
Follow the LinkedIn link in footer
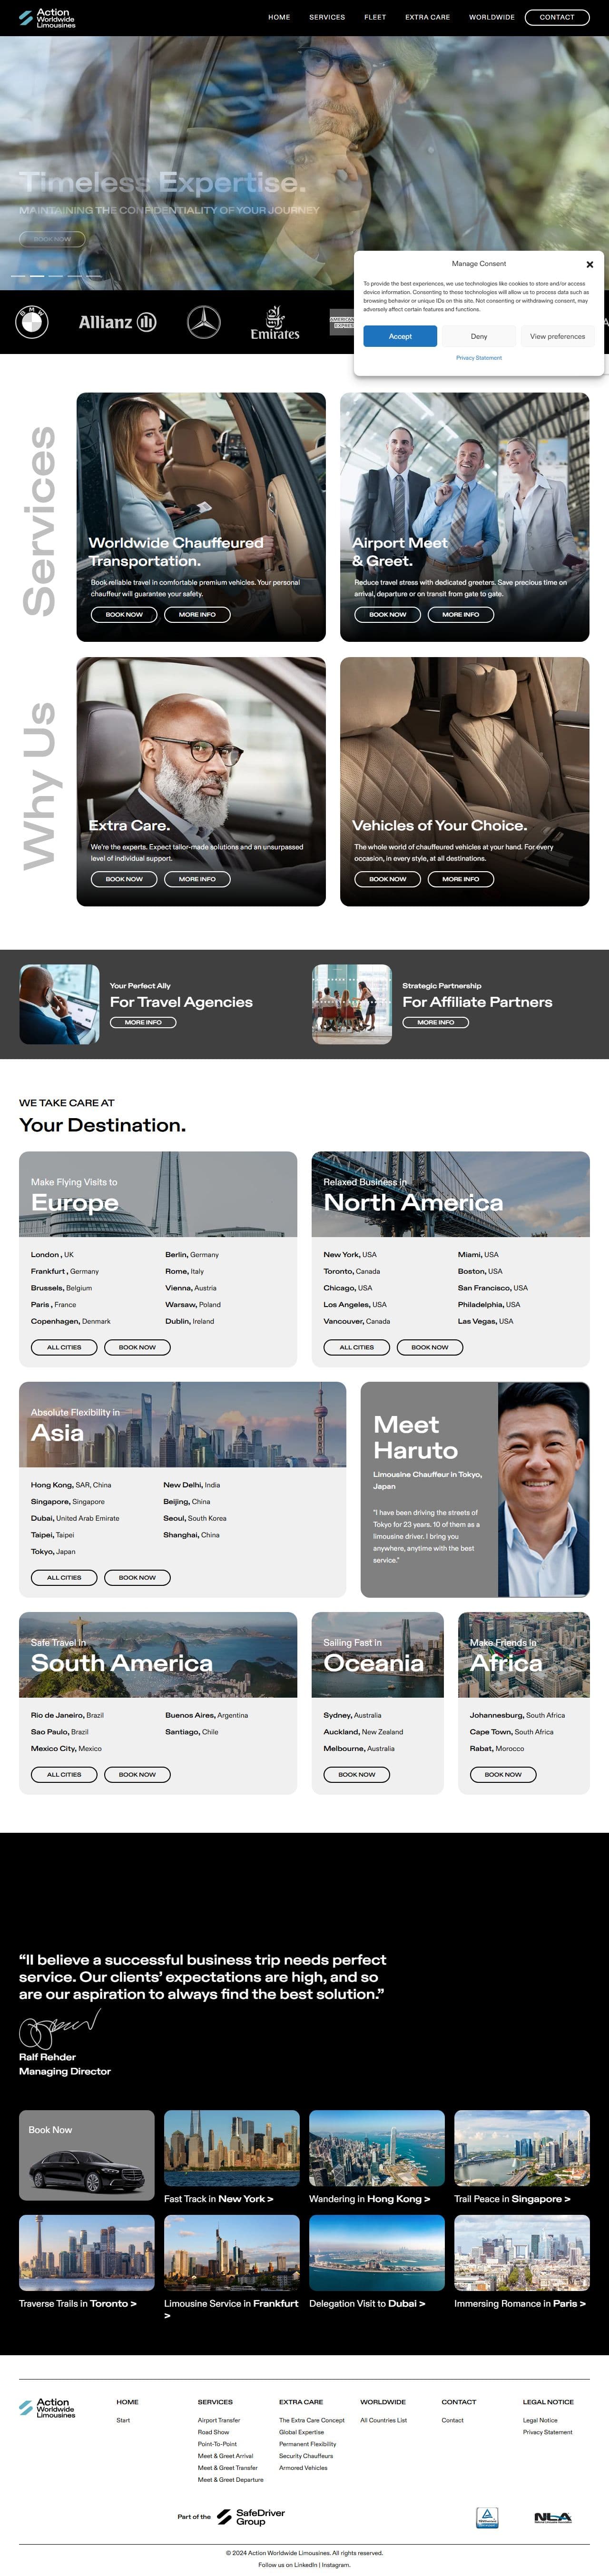(306, 2564)
